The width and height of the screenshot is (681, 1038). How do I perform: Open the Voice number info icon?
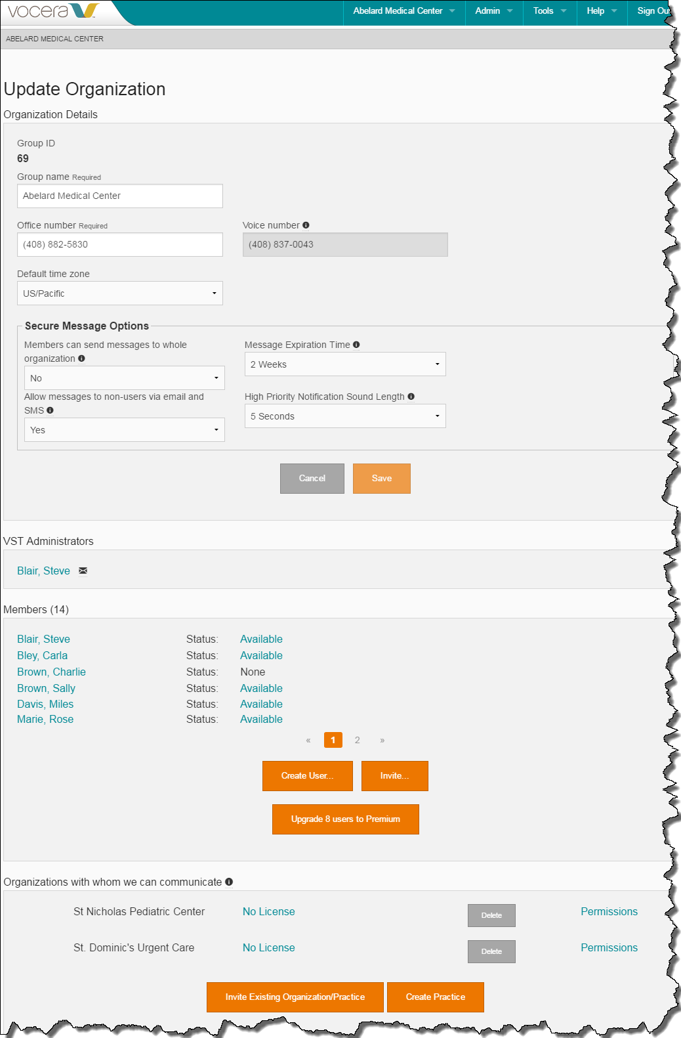306,225
